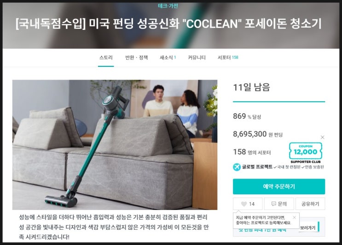Click the heart like icon showing 14
The width and height of the screenshot is (342, 245).
click(x=244, y=204)
